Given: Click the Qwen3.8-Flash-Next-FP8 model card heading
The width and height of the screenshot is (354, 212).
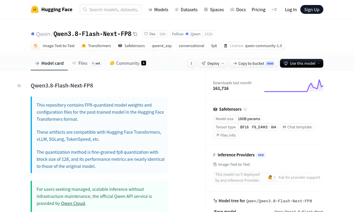Looking at the screenshot, I should click(x=62, y=86).
